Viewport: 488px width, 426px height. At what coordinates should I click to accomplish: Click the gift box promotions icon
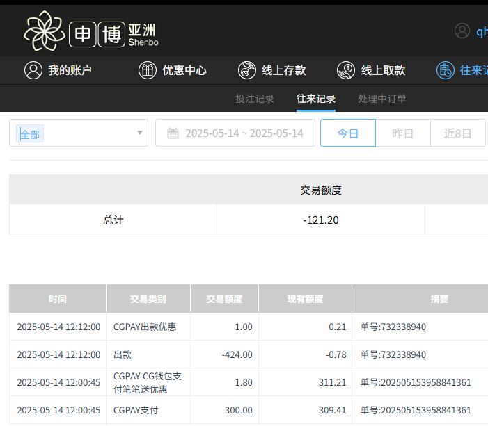pyautogui.click(x=147, y=70)
